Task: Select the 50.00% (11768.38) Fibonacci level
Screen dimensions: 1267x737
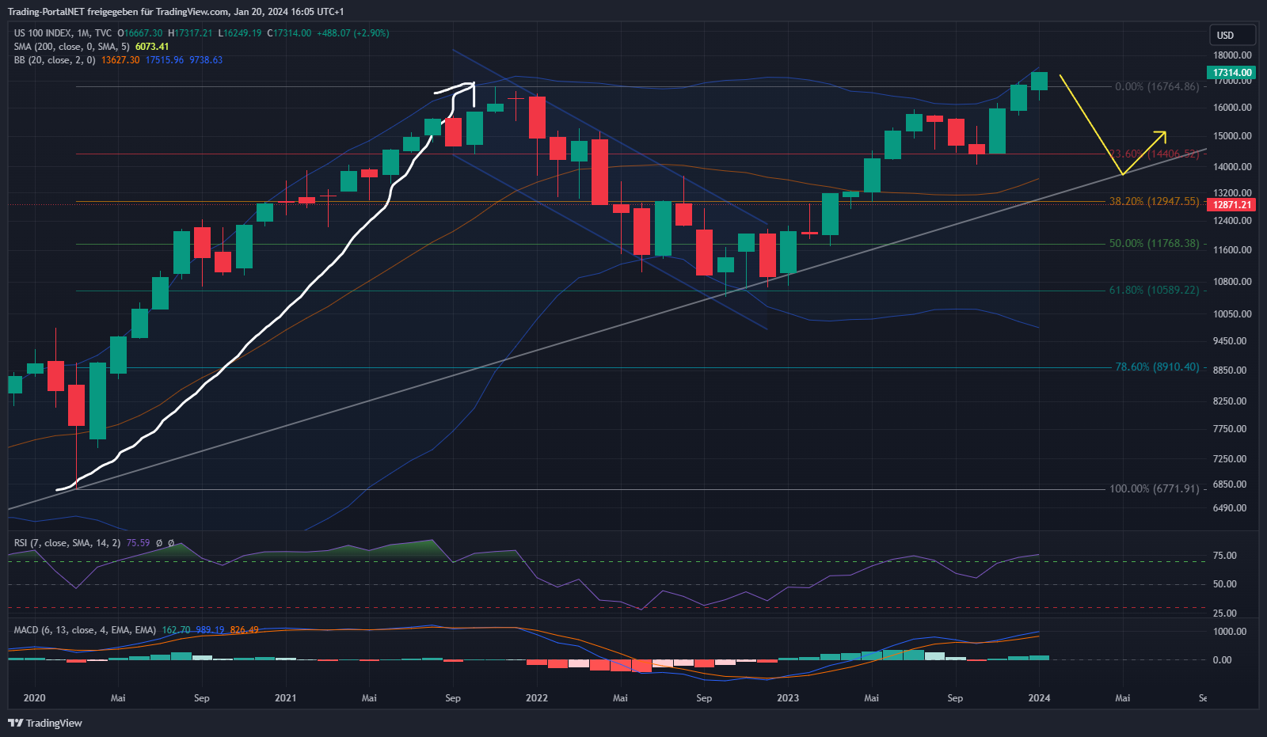Action: coord(1154,244)
